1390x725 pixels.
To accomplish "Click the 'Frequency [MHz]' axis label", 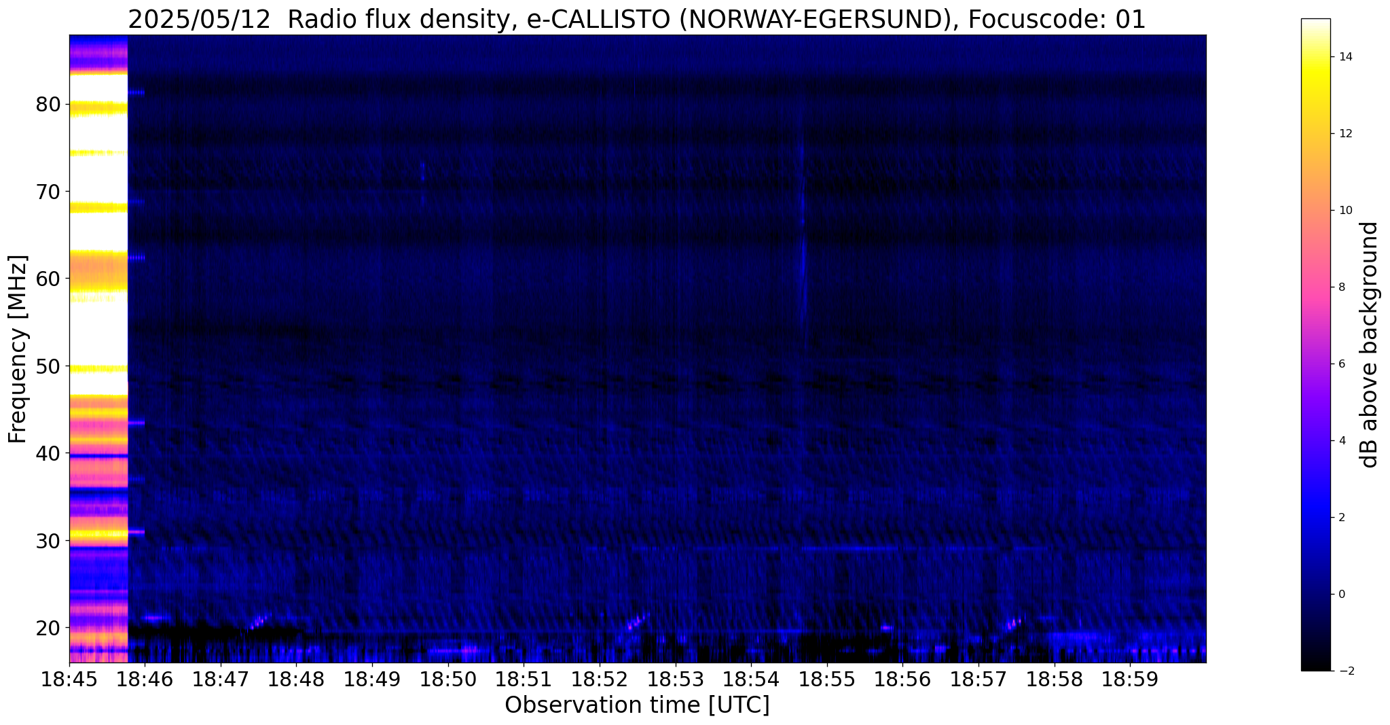I will point(18,349).
